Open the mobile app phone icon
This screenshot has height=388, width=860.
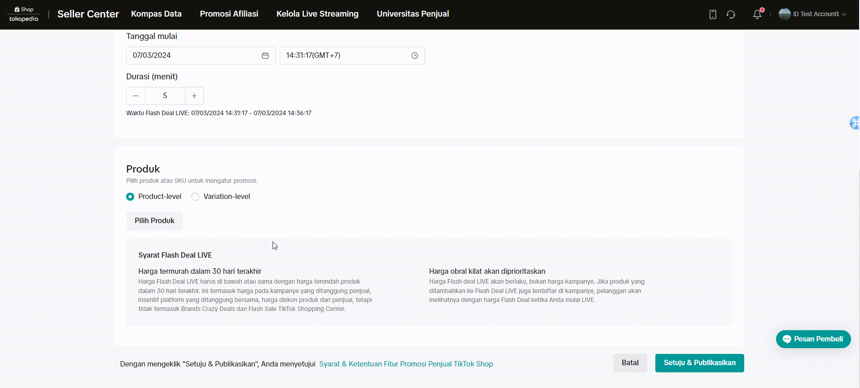pyautogui.click(x=712, y=14)
